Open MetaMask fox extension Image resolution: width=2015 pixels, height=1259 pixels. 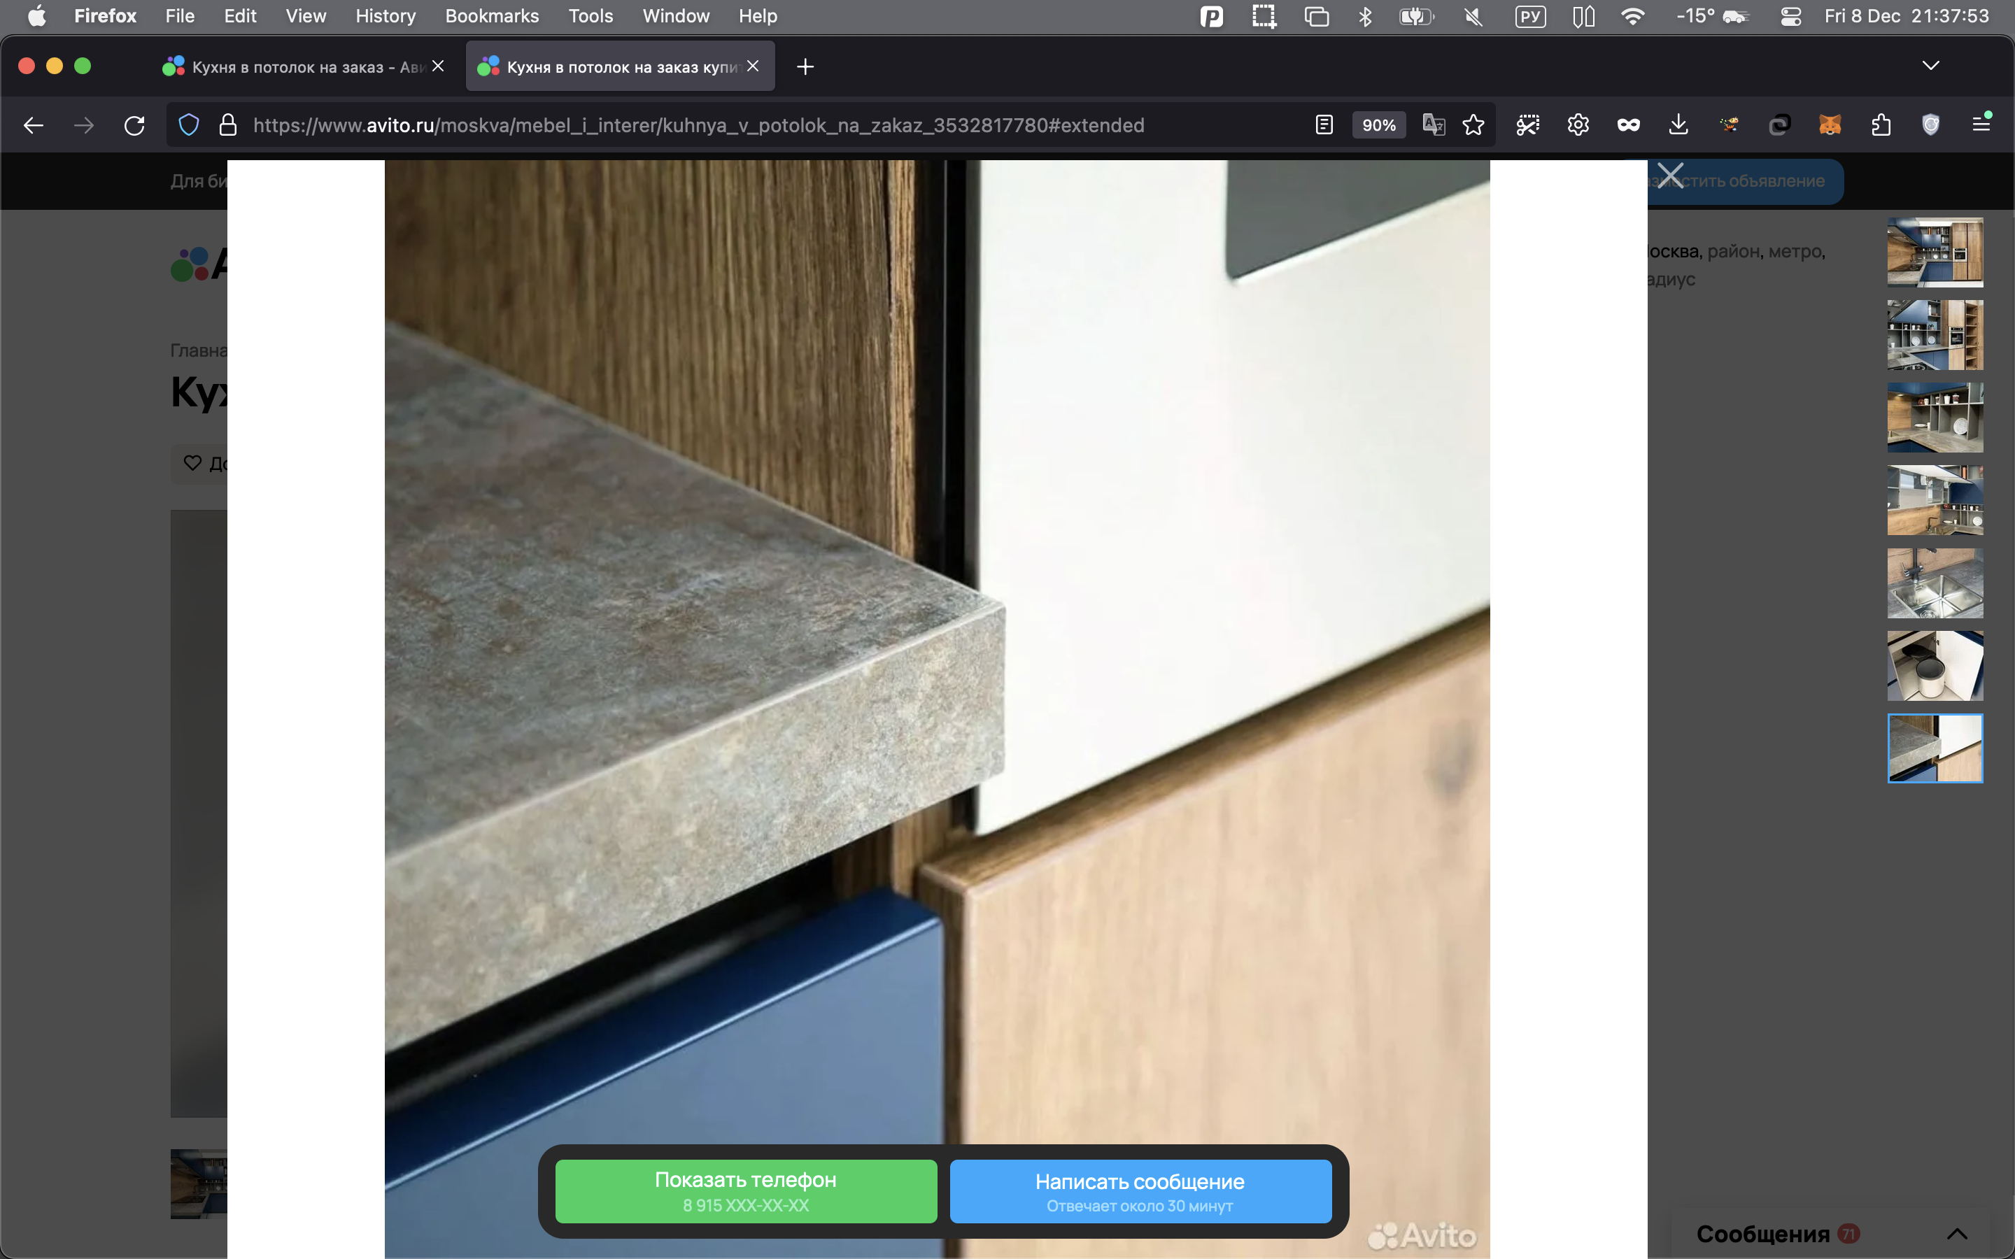coord(1830,126)
